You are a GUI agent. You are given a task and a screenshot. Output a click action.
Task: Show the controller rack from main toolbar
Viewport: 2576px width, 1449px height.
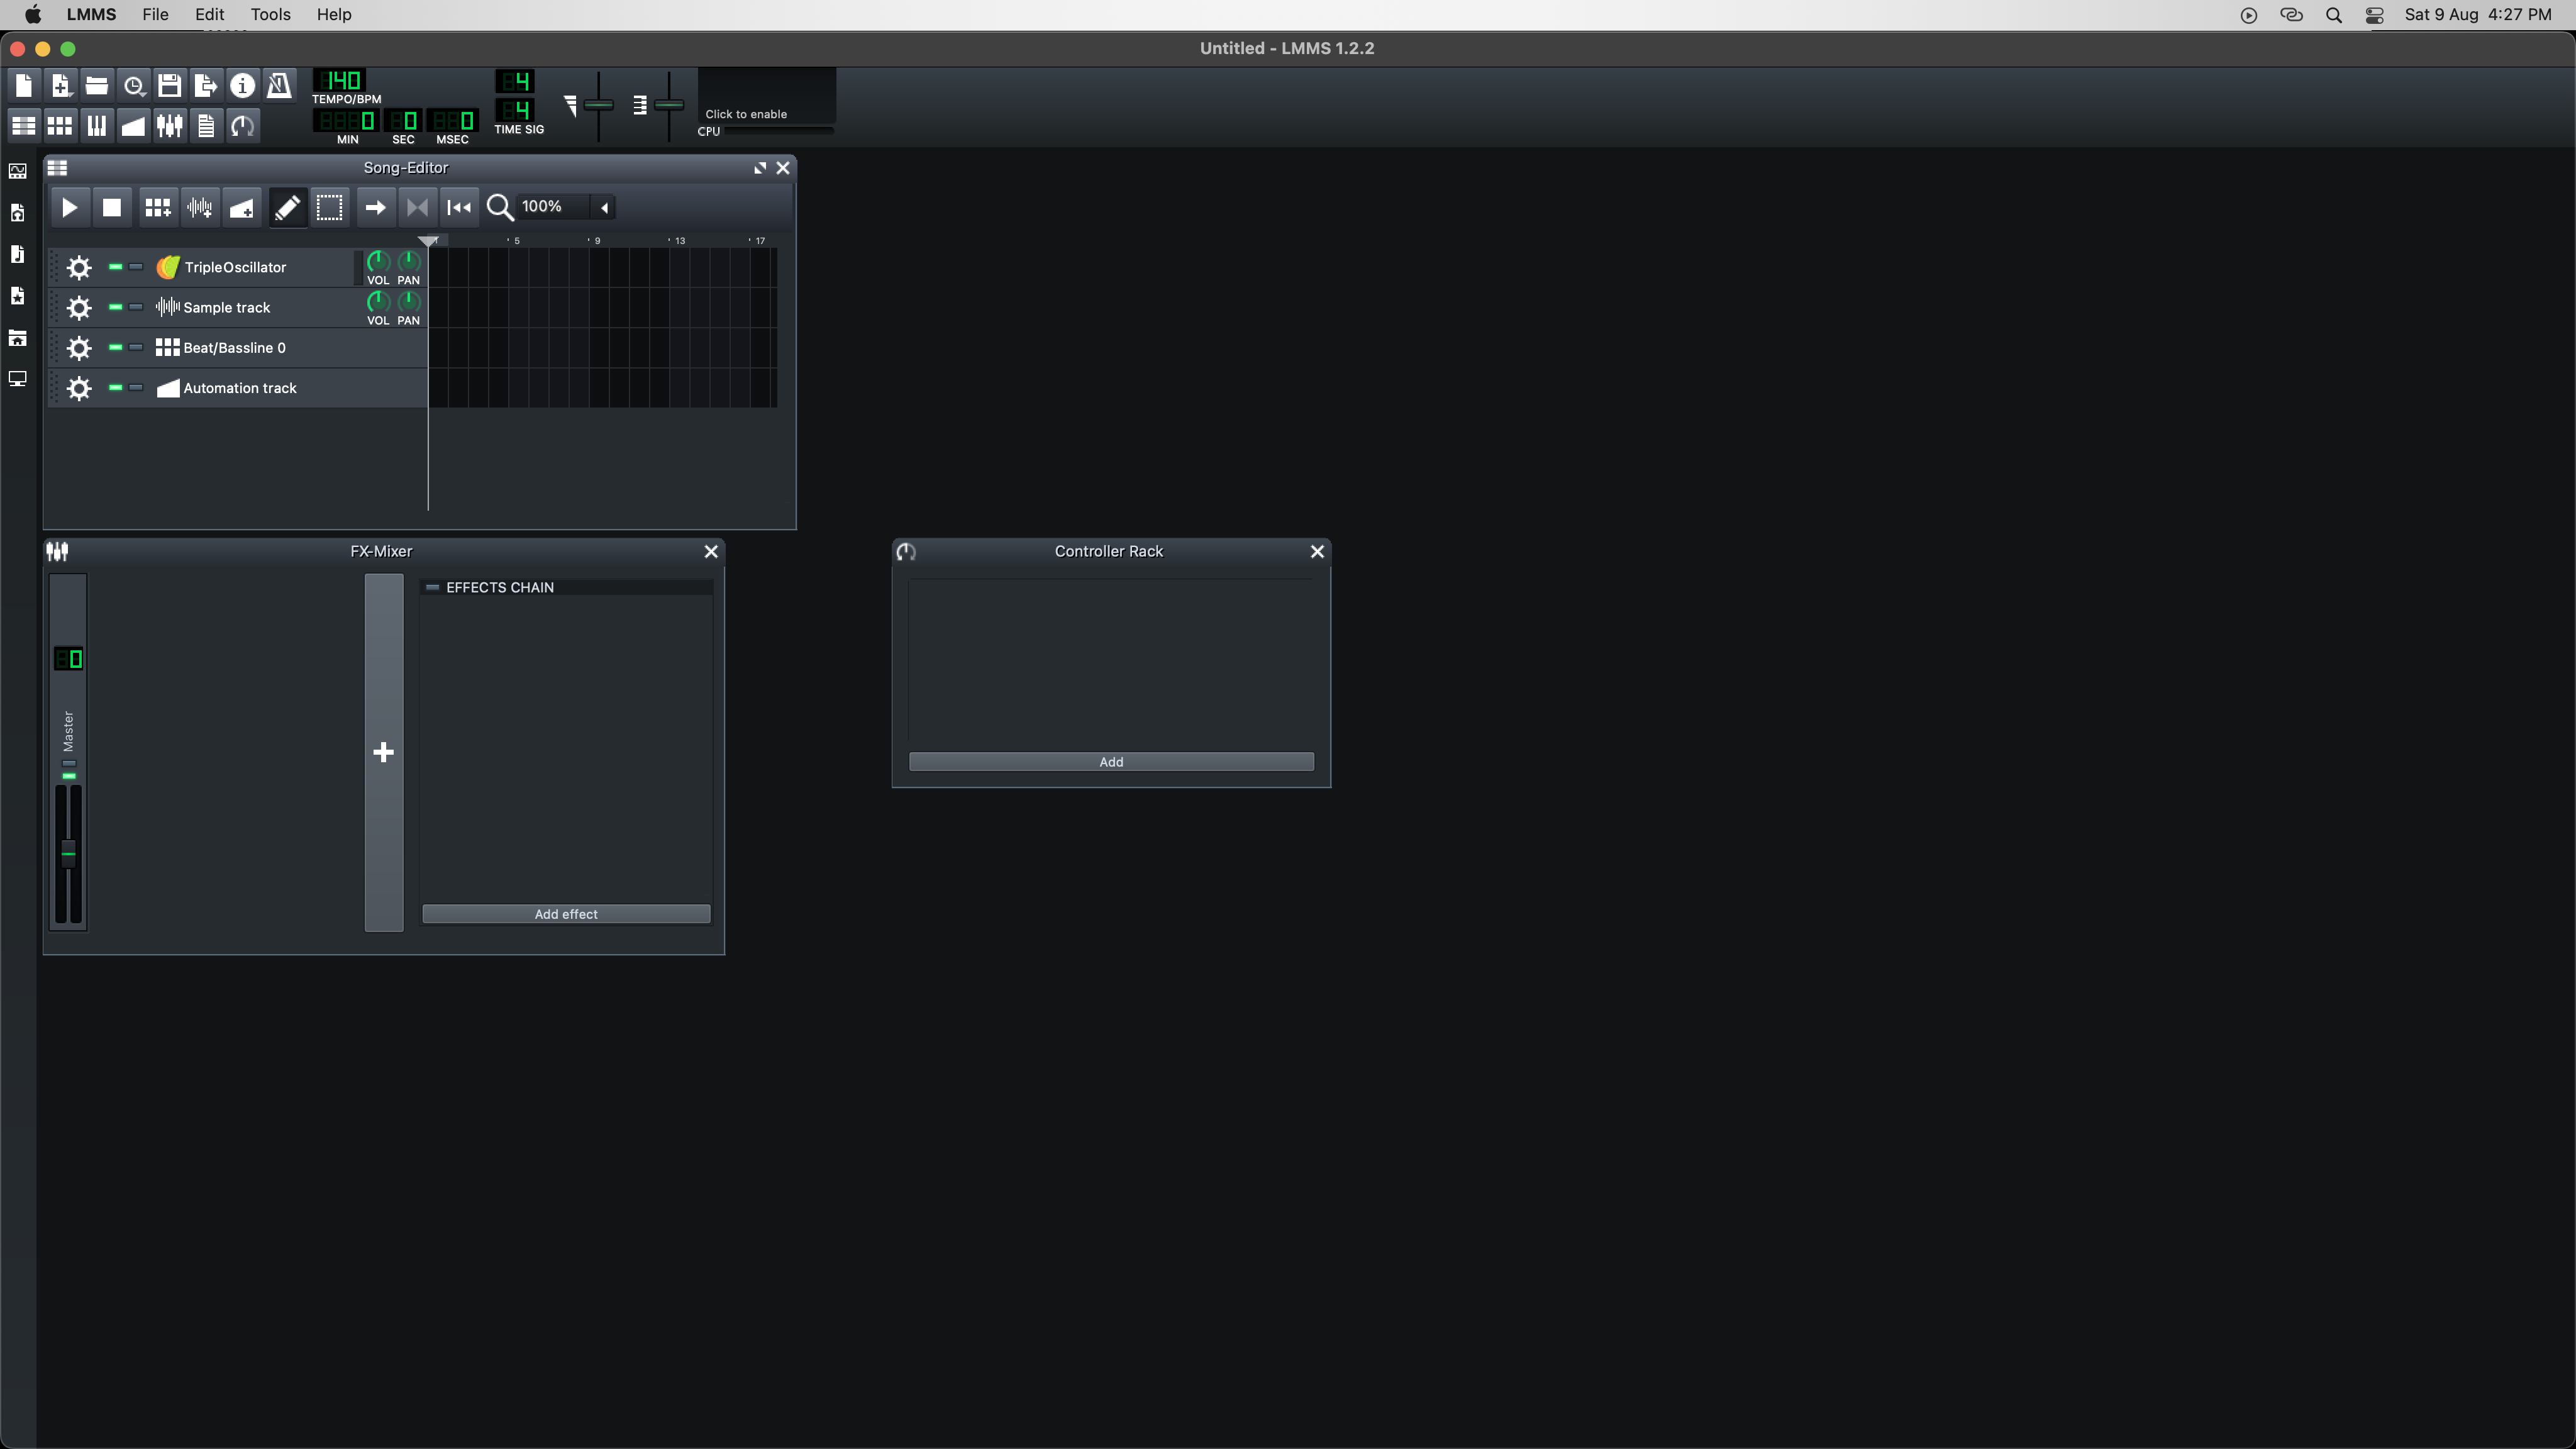pyautogui.click(x=243, y=125)
